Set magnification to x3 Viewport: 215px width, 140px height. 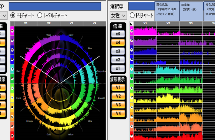tap(118, 51)
